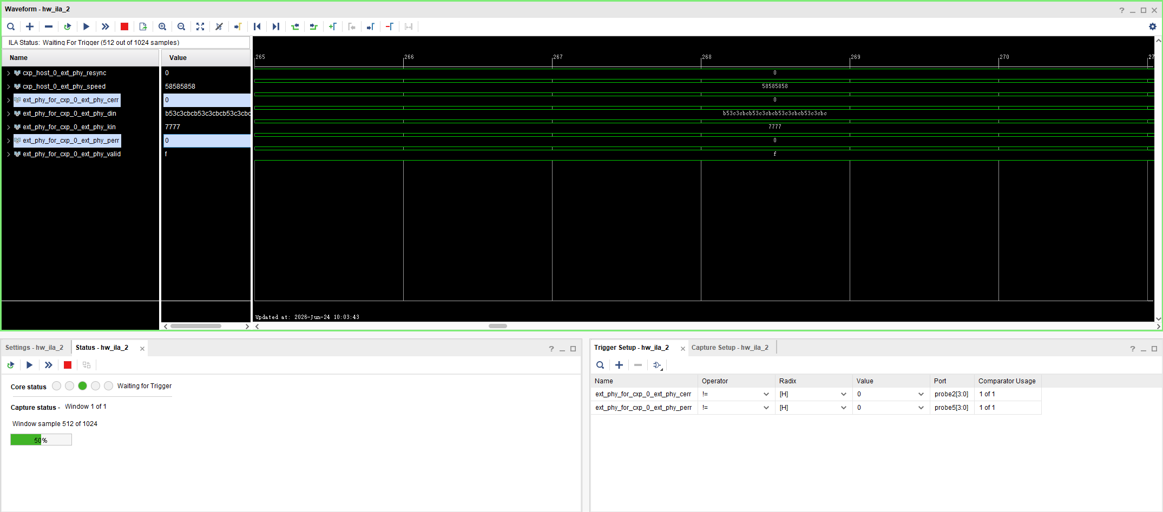Zoom out of the waveform

click(x=181, y=26)
